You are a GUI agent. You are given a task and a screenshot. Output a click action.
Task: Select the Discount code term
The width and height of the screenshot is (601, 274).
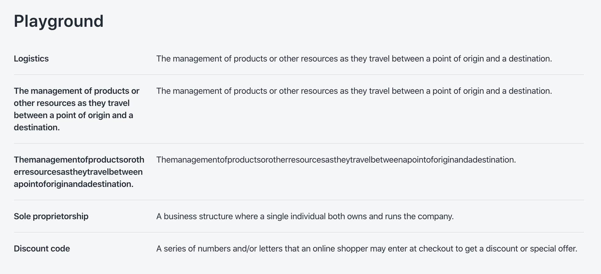click(42, 249)
